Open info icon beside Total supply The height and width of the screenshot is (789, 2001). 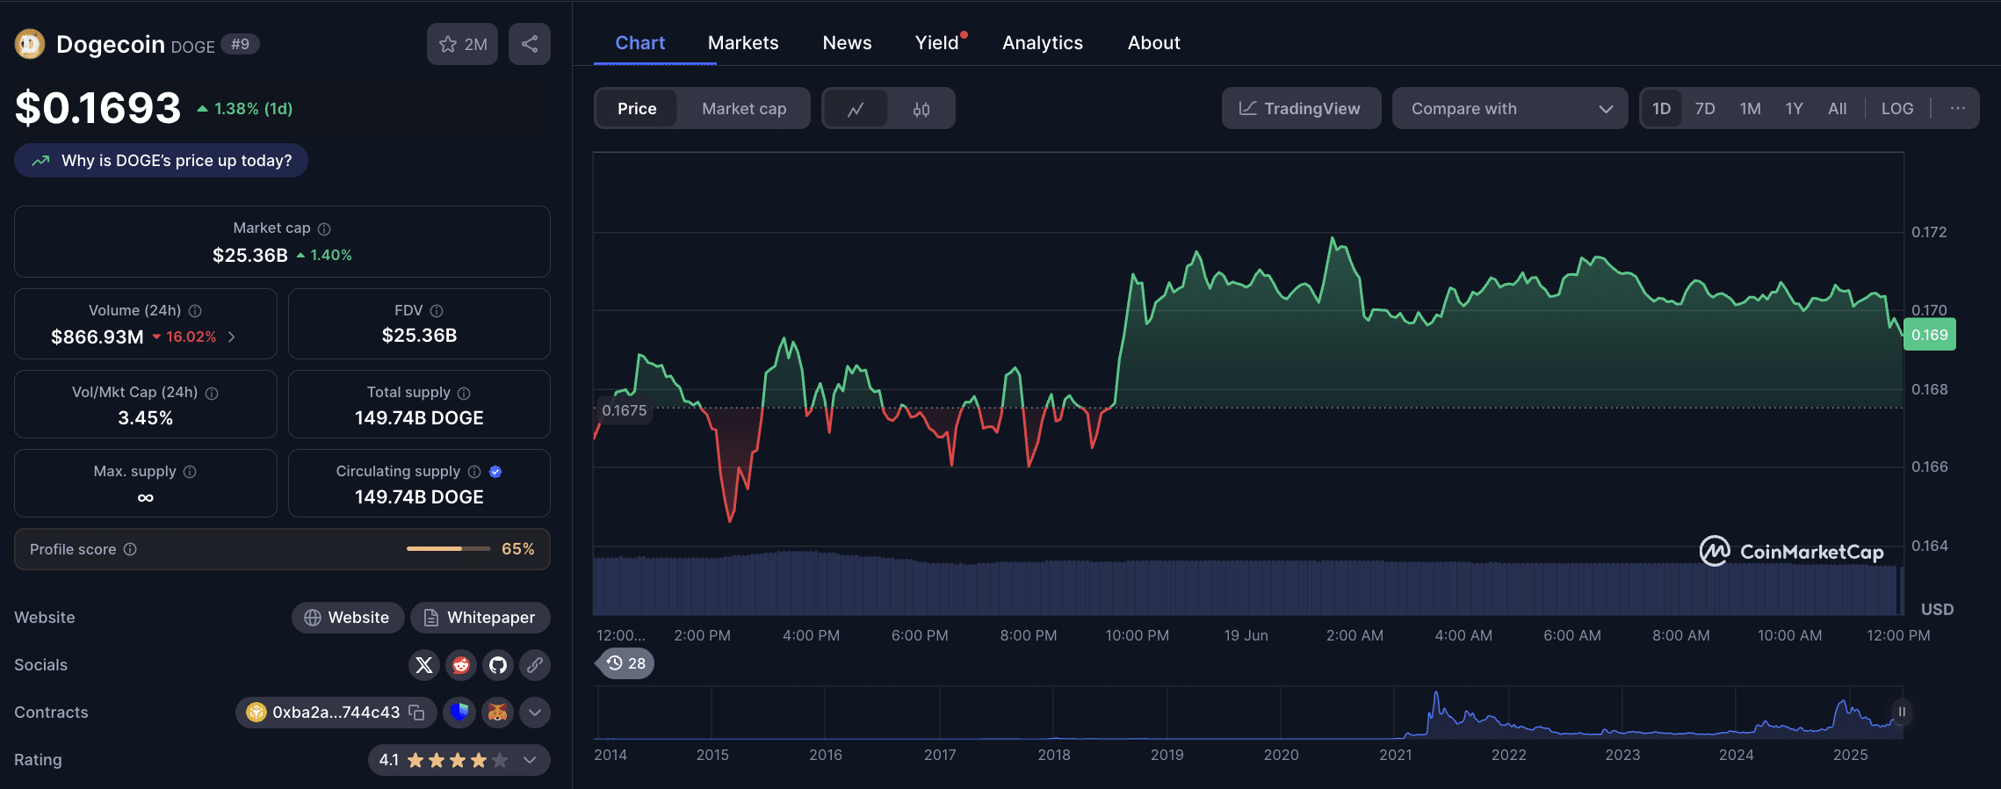click(x=464, y=394)
